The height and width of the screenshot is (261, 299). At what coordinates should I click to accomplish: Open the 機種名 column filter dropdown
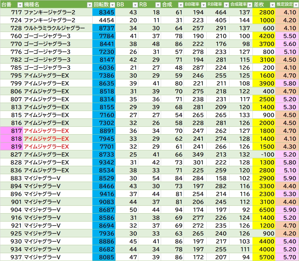click(90, 5)
